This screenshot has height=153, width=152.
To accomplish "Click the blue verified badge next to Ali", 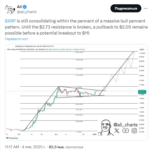I will click(25, 7).
